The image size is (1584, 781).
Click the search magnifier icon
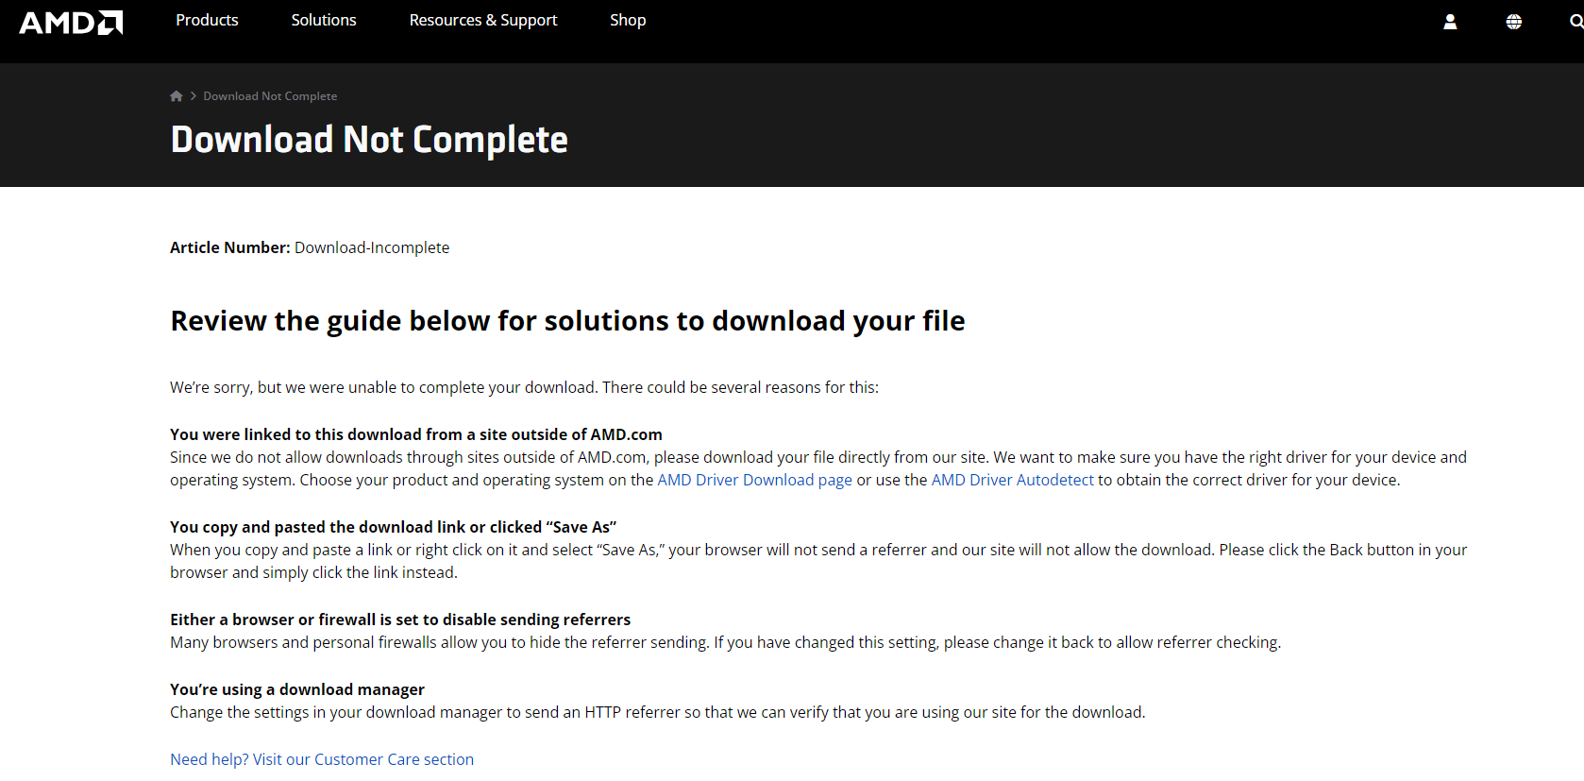1576,22
